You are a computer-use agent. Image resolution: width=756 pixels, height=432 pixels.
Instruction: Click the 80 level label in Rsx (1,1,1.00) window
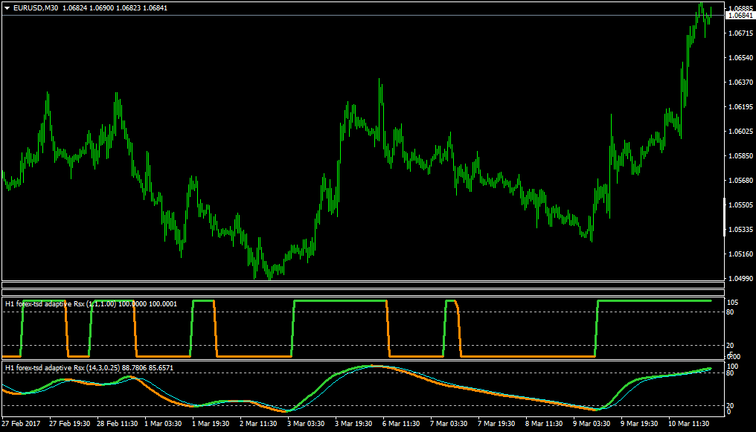(x=730, y=312)
